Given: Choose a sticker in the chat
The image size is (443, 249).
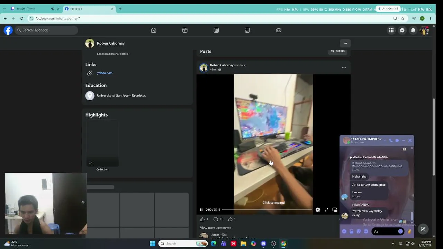Looking at the screenshot, I should pyautogui.click(x=359, y=231).
